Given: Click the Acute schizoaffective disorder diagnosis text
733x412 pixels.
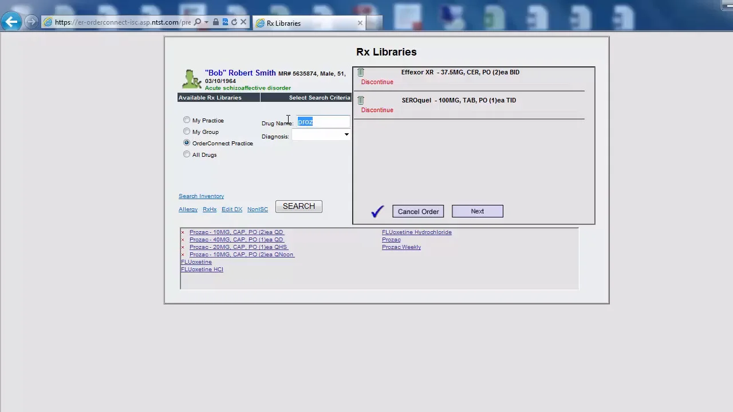Looking at the screenshot, I should pyautogui.click(x=248, y=88).
